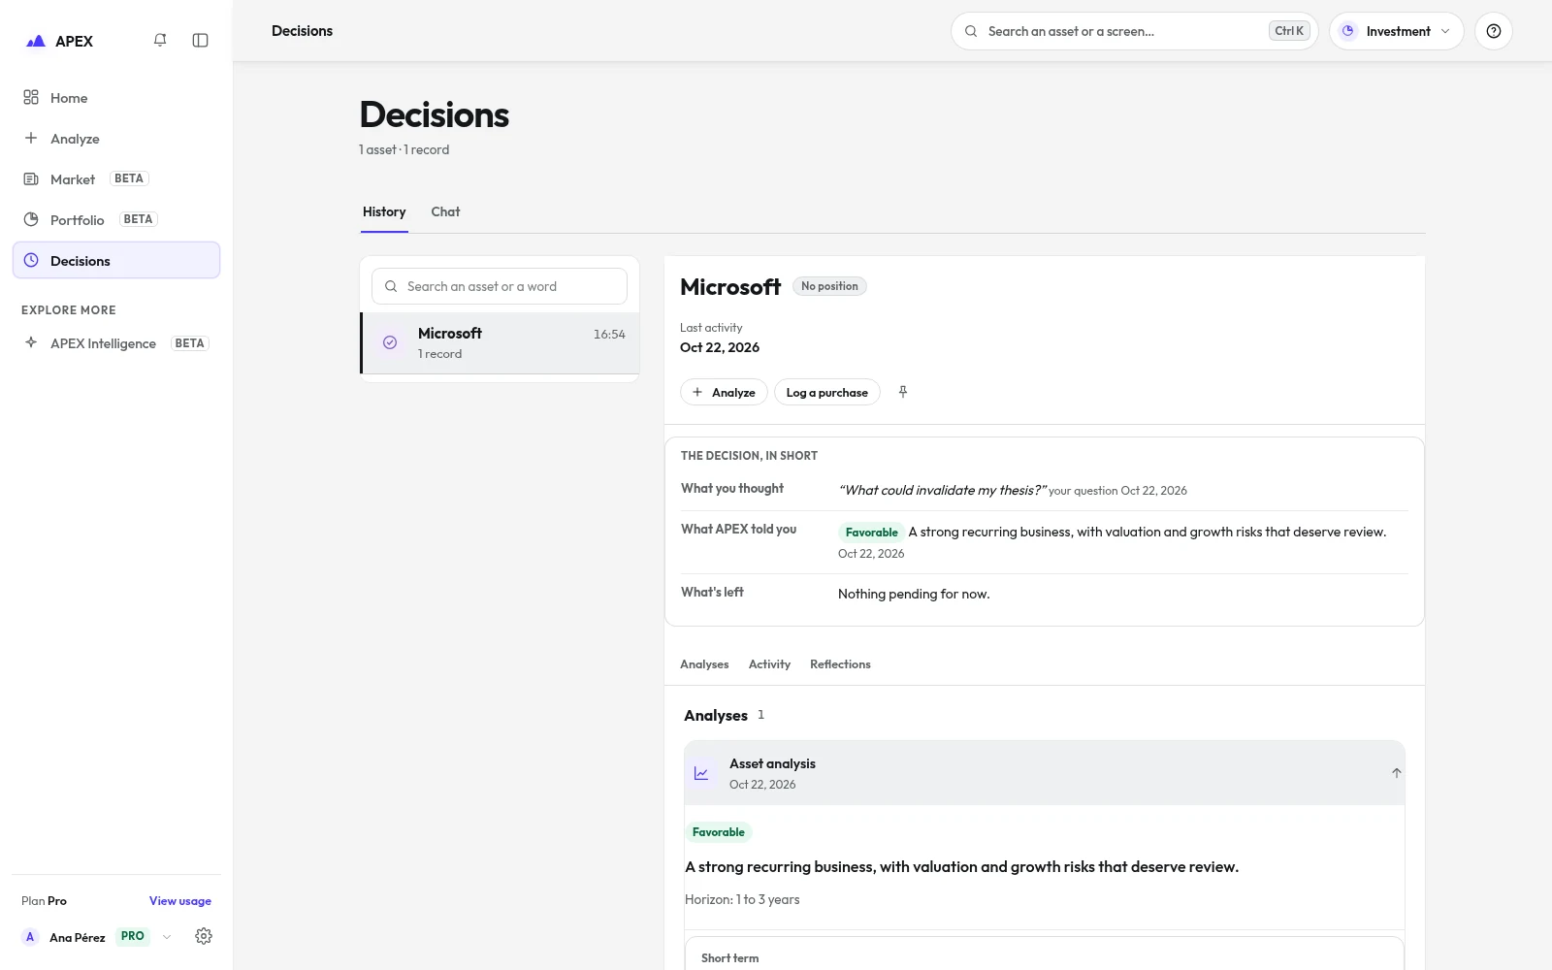This screenshot has width=1552, height=970.
Task: Collapse the Asset analysis card arrow
Action: pos(1397,773)
